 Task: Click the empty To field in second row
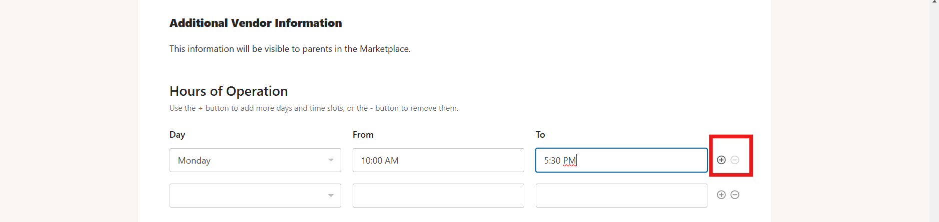[x=621, y=196]
